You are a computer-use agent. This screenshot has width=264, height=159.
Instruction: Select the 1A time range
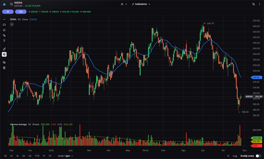[17, 156]
